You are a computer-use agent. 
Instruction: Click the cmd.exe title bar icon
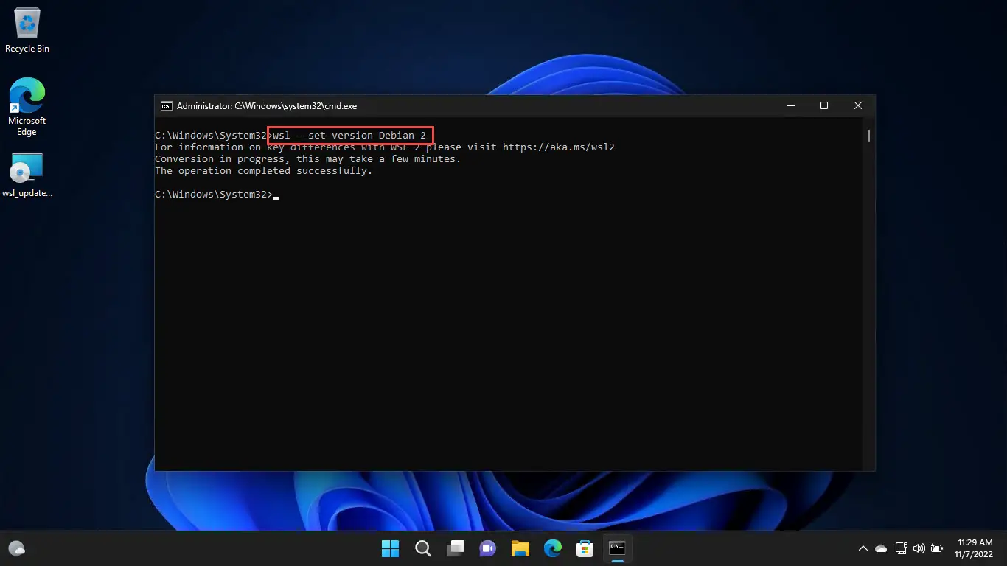pos(167,106)
